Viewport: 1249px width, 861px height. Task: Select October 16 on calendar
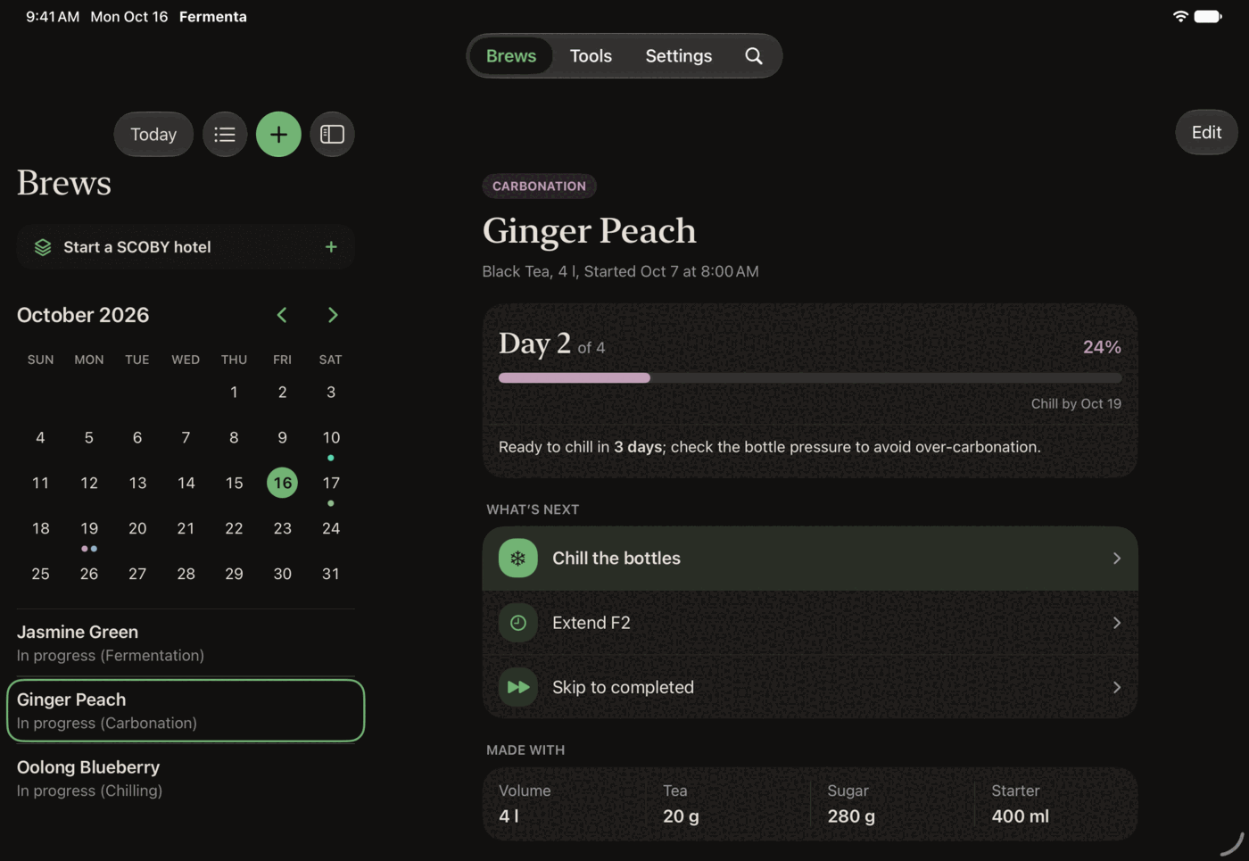click(x=283, y=483)
